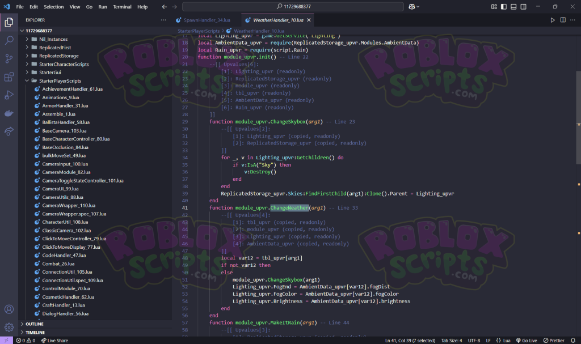This screenshot has width=581, height=344.
Task: Open the Terminal menu
Action: pos(122,7)
